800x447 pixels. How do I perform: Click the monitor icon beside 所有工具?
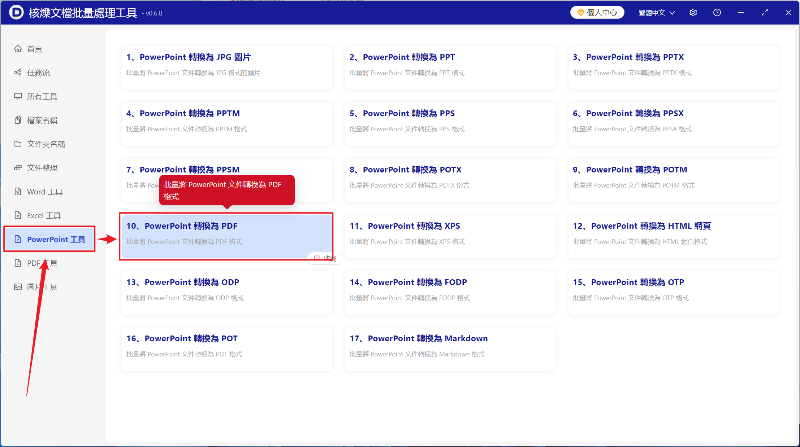[18, 96]
